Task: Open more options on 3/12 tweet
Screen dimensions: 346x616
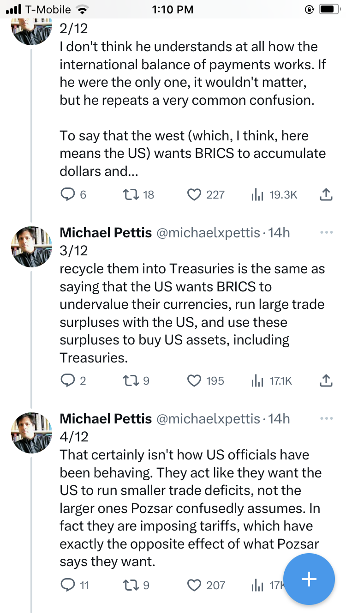Action: pyautogui.click(x=326, y=232)
